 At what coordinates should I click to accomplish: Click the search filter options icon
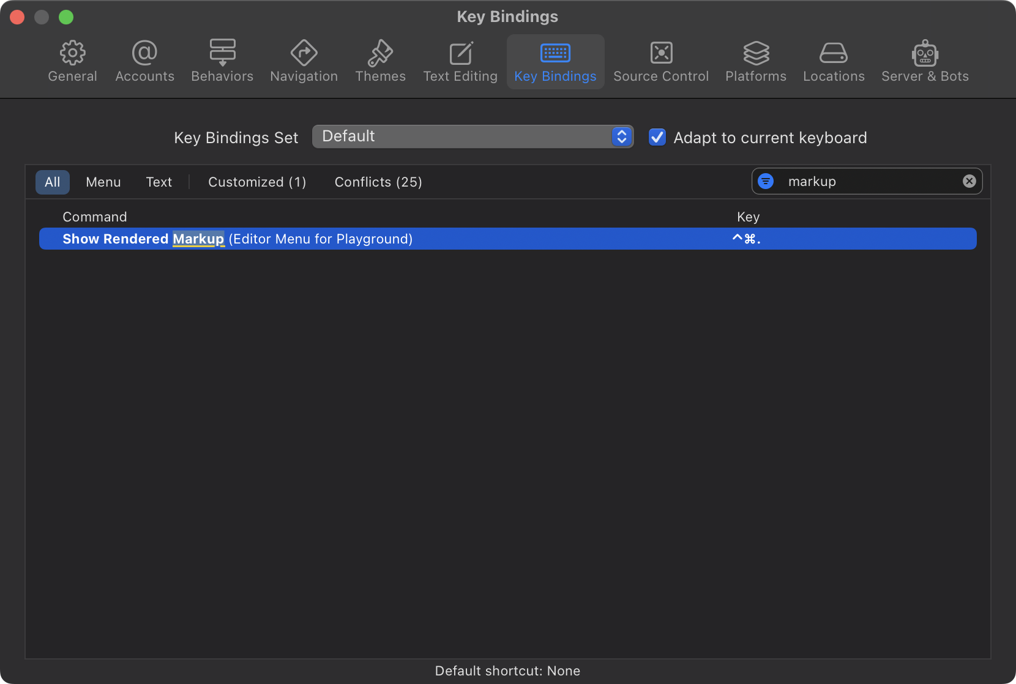[766, 181]
